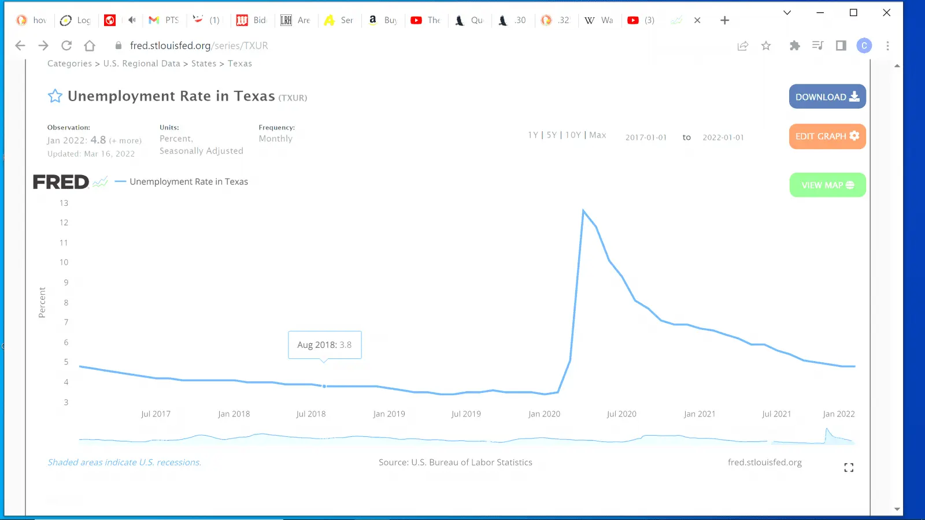Select the 5Y date range
The height and width of the screenshot is (520, 925).
tap(552, 135)
